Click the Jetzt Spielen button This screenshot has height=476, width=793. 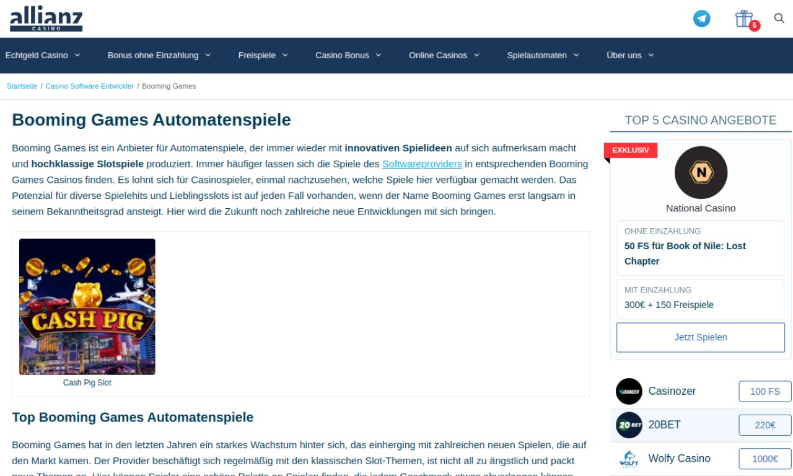coord(701,337)
